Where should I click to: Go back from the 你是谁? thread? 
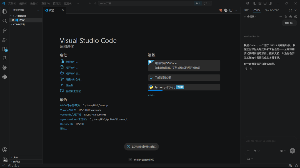(245, 17)
